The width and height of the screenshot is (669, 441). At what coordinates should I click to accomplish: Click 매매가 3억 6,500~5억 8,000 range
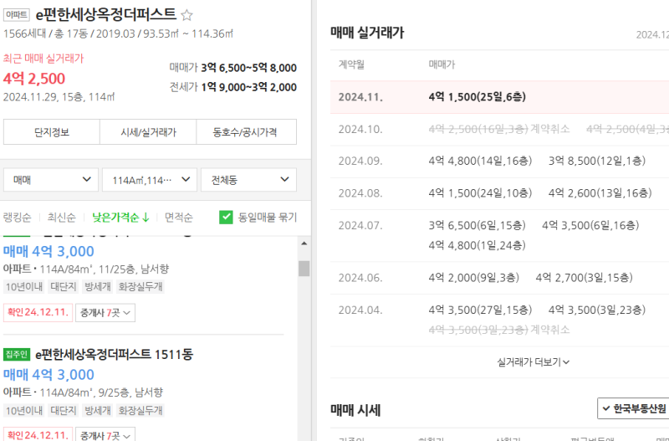[233, 69]
